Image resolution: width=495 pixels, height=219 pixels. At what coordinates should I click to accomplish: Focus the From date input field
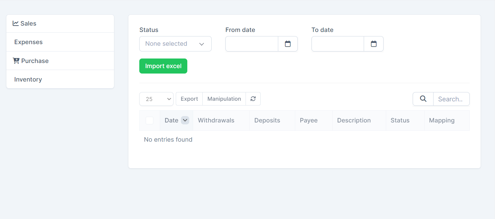coord(252,44)
